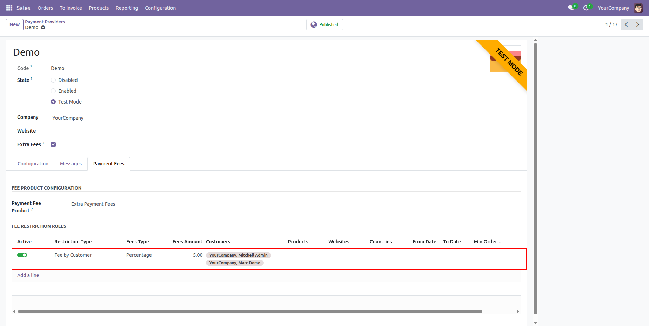The image size is (649, 326).
Task: Open the discuss messages icon
Action: [x=571, y=8]
